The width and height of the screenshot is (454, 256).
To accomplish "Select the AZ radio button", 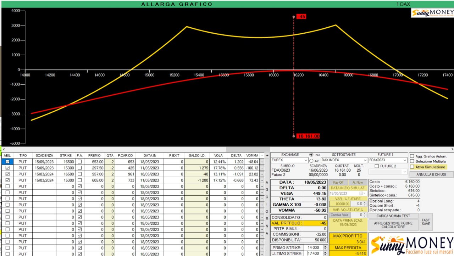I will [311, 161].
